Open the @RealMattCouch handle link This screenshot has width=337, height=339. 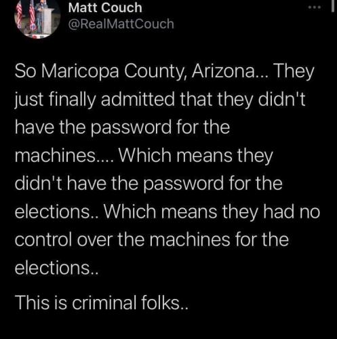[121, 24]
